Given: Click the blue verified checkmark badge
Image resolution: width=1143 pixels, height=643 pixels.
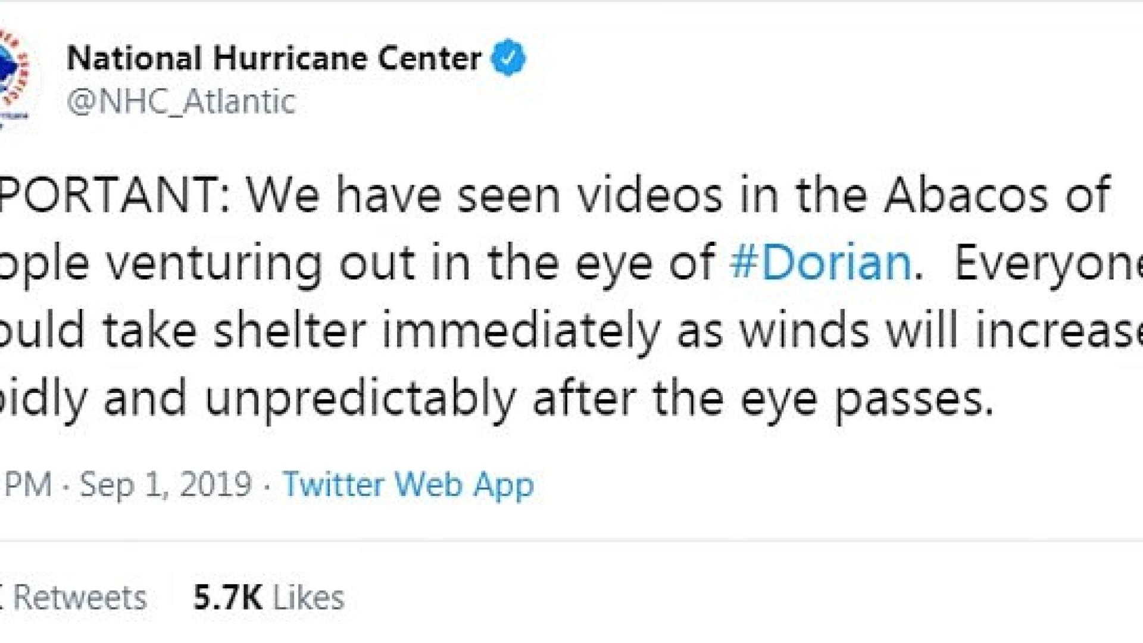Looking at the screenshot, I should tap(508, 58).
